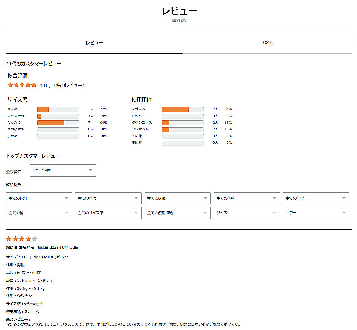Open the サイズ filter dropdown
357x330 pixels.
[247, 213]
